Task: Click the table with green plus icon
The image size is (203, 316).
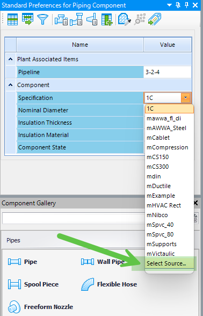Action: pos(107,19)
